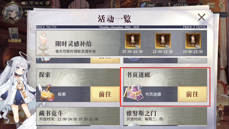Select the 书页迷廊 card box icon
This screenshot has height=129, width=229.
[133, 93]
